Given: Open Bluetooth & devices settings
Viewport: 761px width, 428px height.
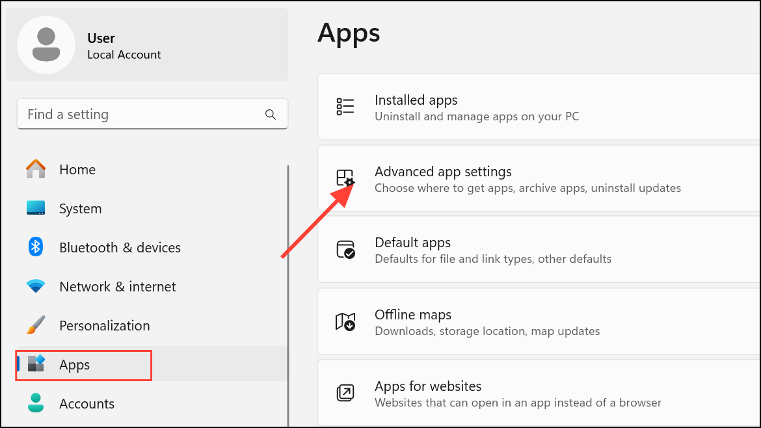Looking at the screenshot, I should pos(120,247).
